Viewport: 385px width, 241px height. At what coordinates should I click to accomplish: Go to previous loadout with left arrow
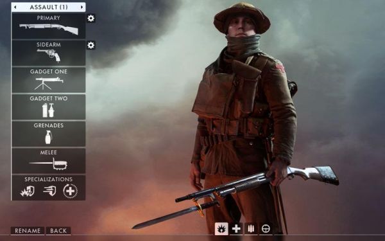click(x=15, y=7)
